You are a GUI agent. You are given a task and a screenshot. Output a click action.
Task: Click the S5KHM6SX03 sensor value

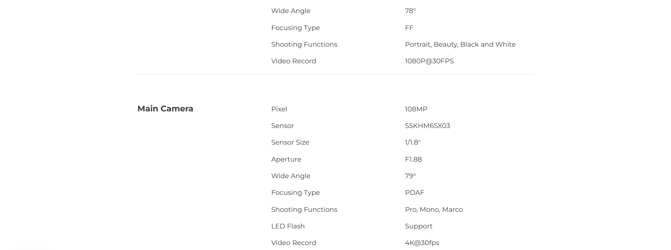coord(427,126)
